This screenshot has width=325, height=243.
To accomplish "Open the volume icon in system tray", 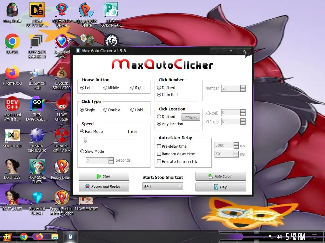I will point(279,237).
